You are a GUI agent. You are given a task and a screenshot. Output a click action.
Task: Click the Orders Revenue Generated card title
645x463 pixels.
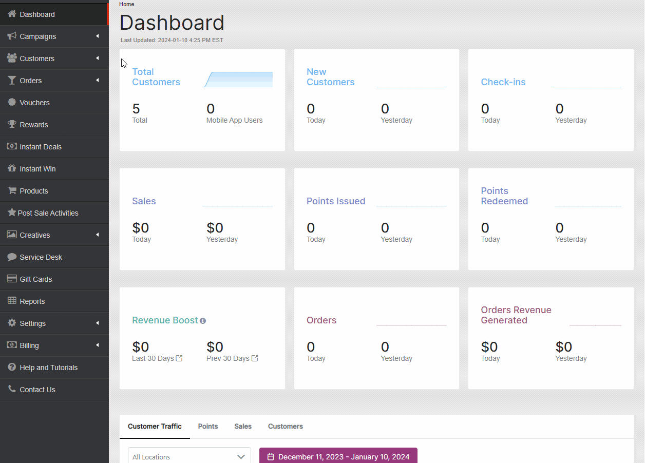516,315
